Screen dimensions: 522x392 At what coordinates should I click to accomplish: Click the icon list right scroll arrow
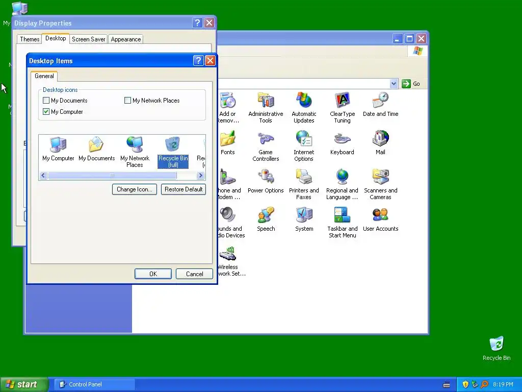(200, 176)
